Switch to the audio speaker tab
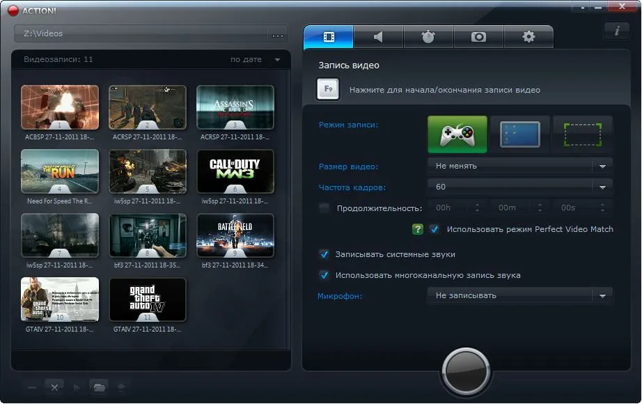This screenshot has width=642, height=404. pos(378,37)
